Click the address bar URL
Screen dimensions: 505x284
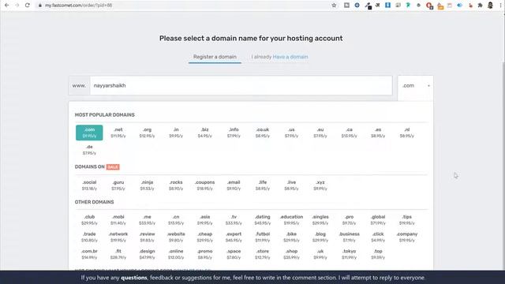(79, 6)
